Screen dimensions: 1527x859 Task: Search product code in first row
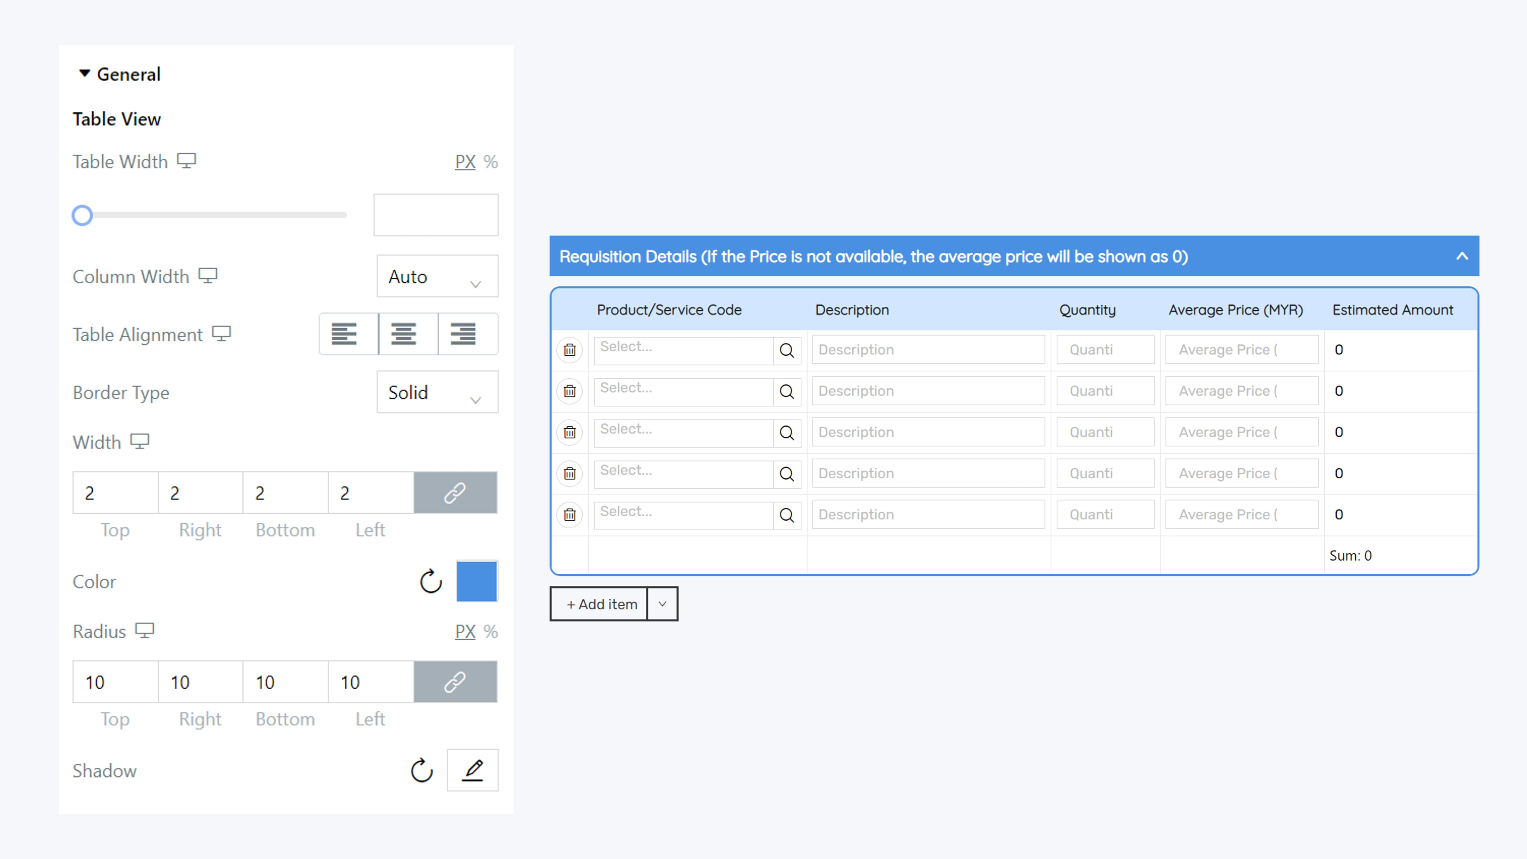[787, 350]
